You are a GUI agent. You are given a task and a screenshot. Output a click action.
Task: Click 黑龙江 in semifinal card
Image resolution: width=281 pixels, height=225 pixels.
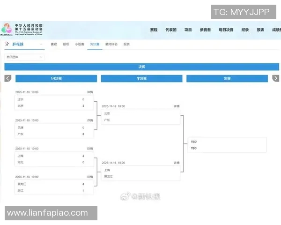tap(109, 176)
